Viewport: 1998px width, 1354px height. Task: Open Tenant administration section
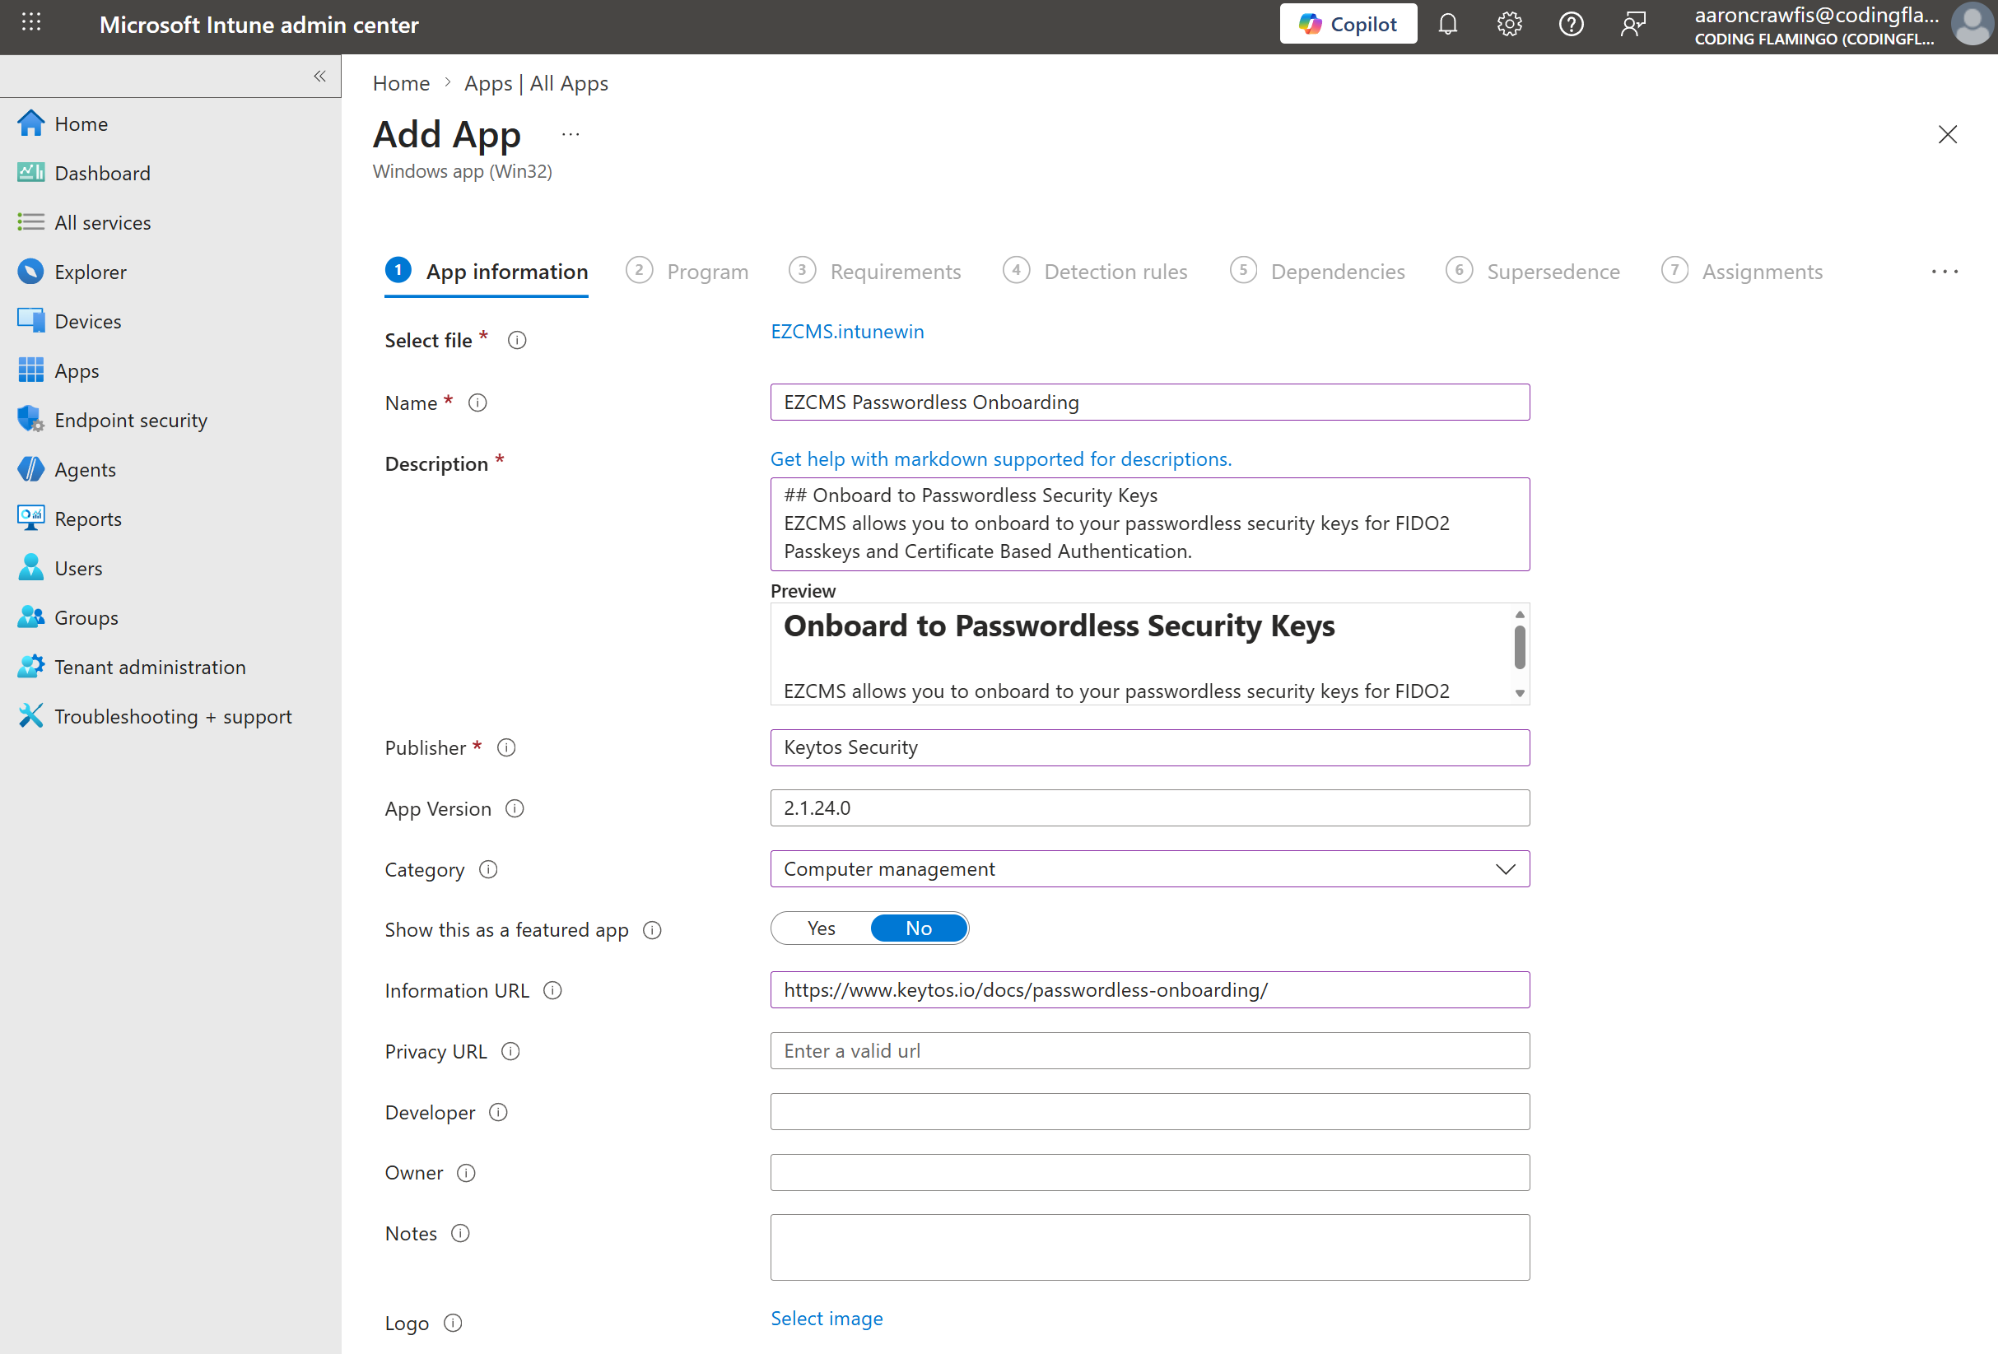click(x=149, y=666)
